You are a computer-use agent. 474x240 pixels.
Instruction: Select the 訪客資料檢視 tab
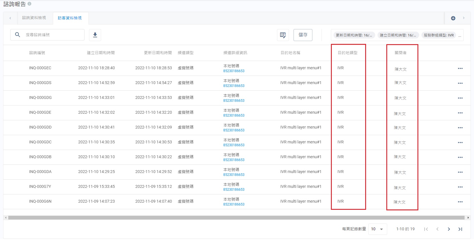(70, 18)
